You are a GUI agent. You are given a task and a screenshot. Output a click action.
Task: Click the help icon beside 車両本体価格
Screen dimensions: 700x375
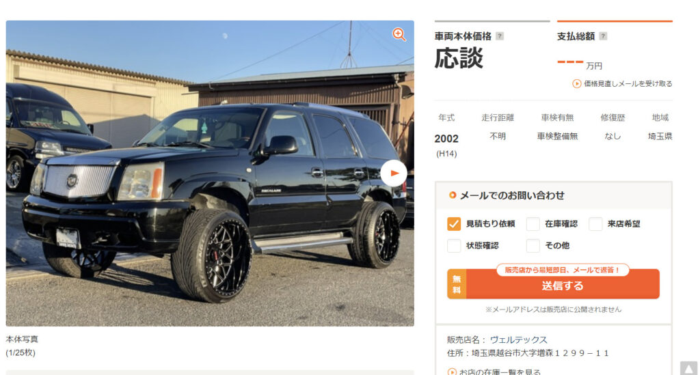point(500,36)
